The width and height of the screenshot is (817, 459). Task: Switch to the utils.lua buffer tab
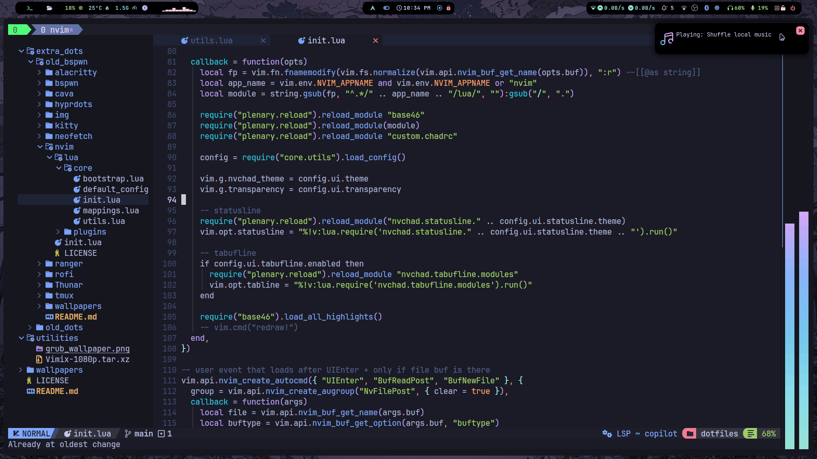pyautogui.click(x=211, y=40)
